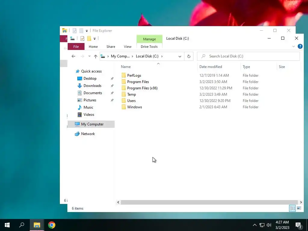Click the Manage contextual tab
The height and width of the screenshot is (231, 308).
(x=149, y=39)
